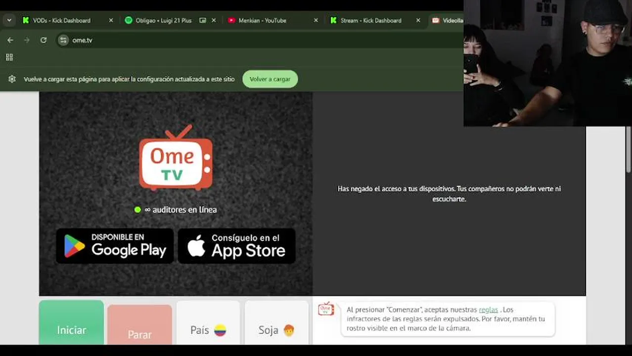This screenshot has height=356, width=632.
Task: Click the ome.tv address bar
Action: 260,40
